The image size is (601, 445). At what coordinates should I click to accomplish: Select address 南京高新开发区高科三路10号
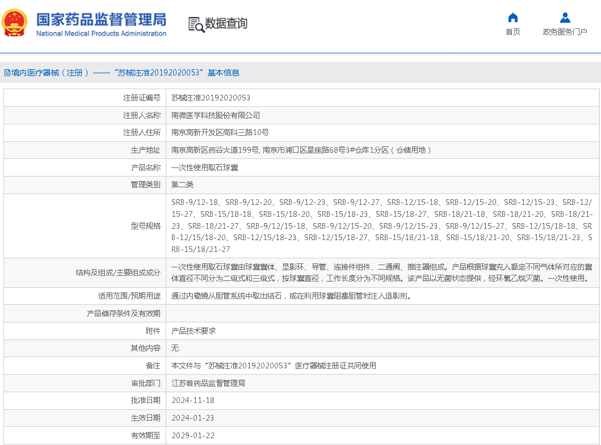point(220,133)
